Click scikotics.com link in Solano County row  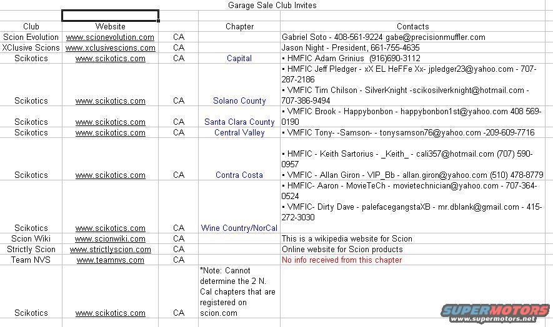(x=110, y=101)
